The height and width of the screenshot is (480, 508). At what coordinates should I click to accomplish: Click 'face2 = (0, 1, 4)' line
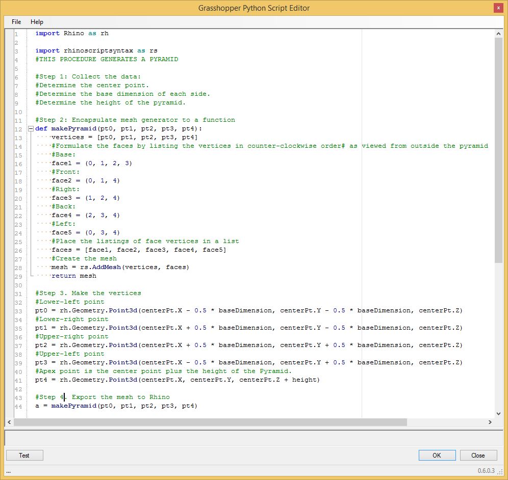tap(86, 180)
